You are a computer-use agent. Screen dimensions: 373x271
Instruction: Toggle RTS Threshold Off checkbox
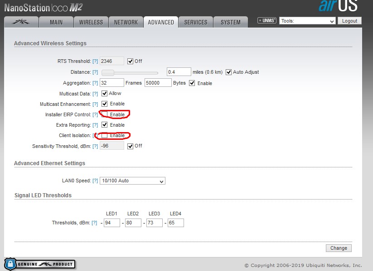130,61
